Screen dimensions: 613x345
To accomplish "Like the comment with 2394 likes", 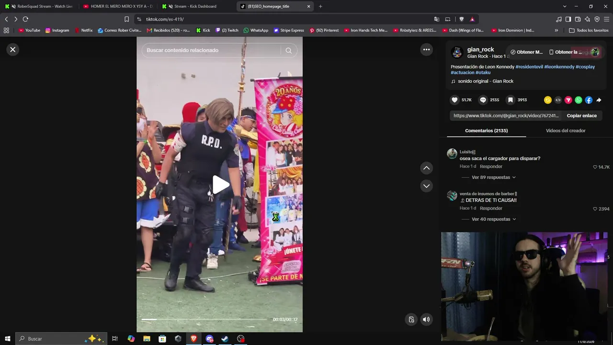I will 595,209.
